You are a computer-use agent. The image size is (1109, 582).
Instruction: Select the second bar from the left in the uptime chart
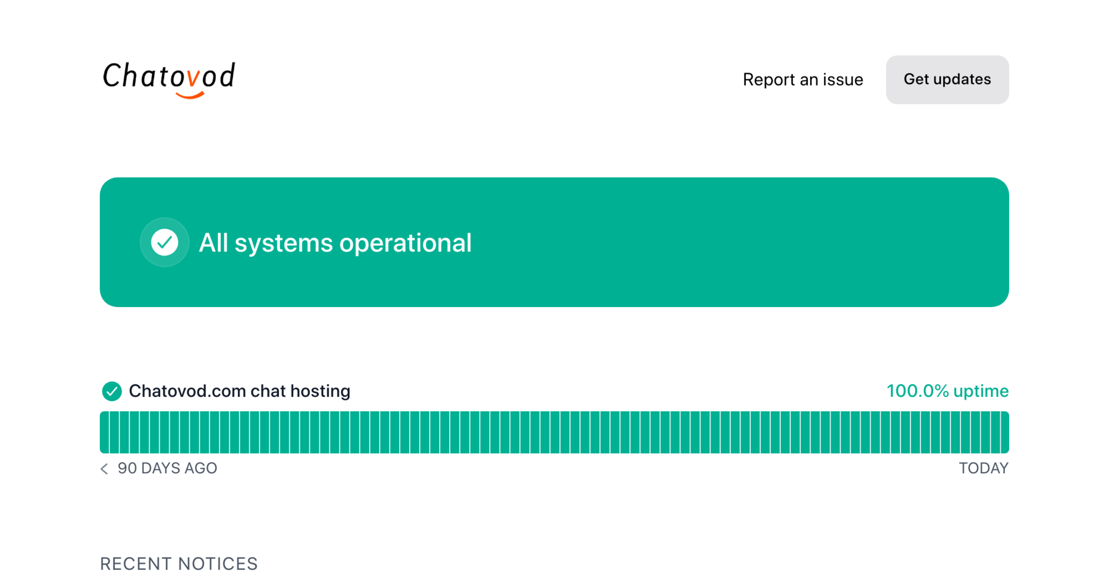pyautogui.click(x=114, y=432)
